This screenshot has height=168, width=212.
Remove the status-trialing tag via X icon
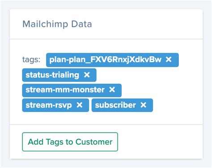pyautogui.click(x=87, y=75)
